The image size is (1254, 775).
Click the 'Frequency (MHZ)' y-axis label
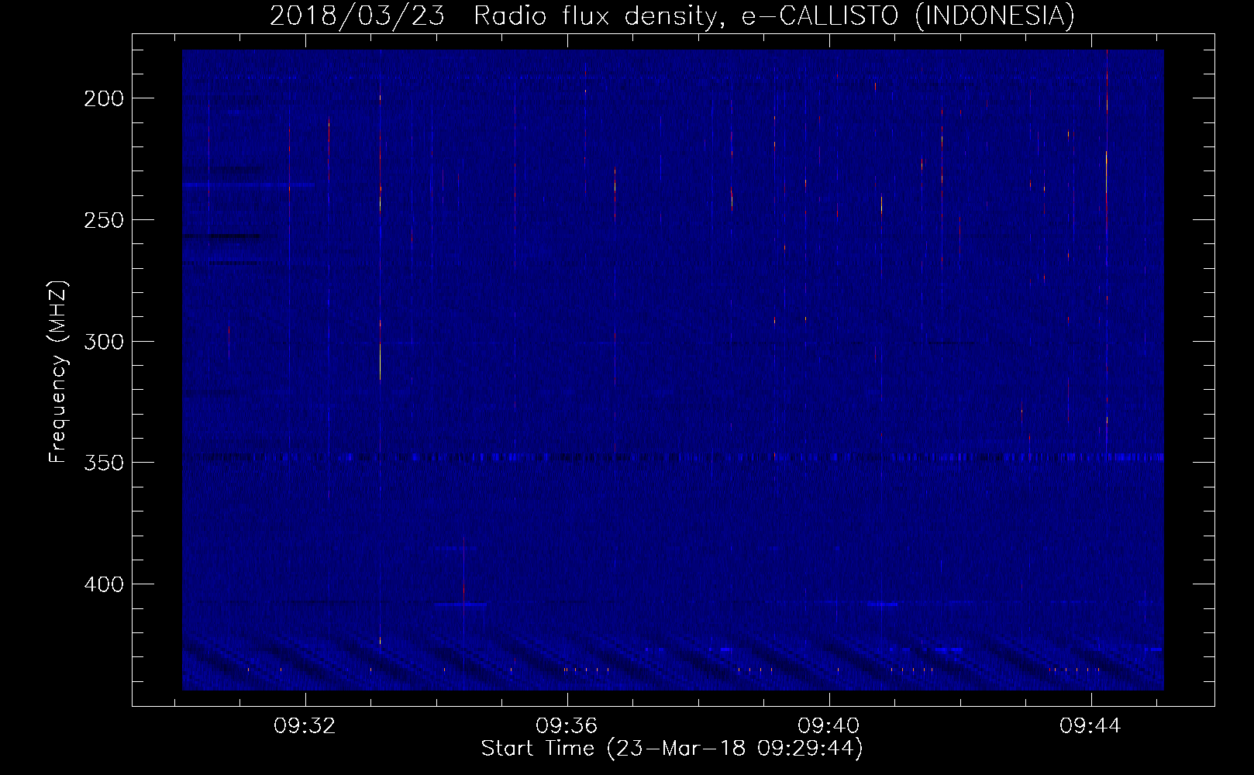[58, 371]
